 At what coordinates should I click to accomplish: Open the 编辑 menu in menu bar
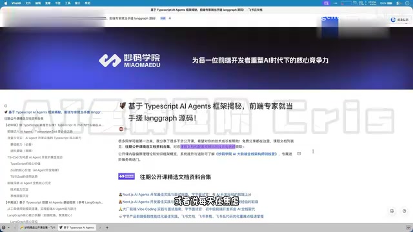click(x=38, y=3)
